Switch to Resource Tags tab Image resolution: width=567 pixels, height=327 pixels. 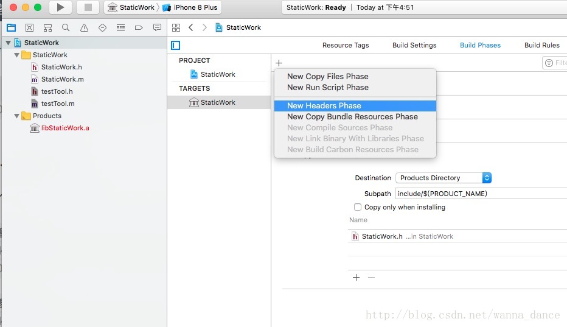click(346, 45)
